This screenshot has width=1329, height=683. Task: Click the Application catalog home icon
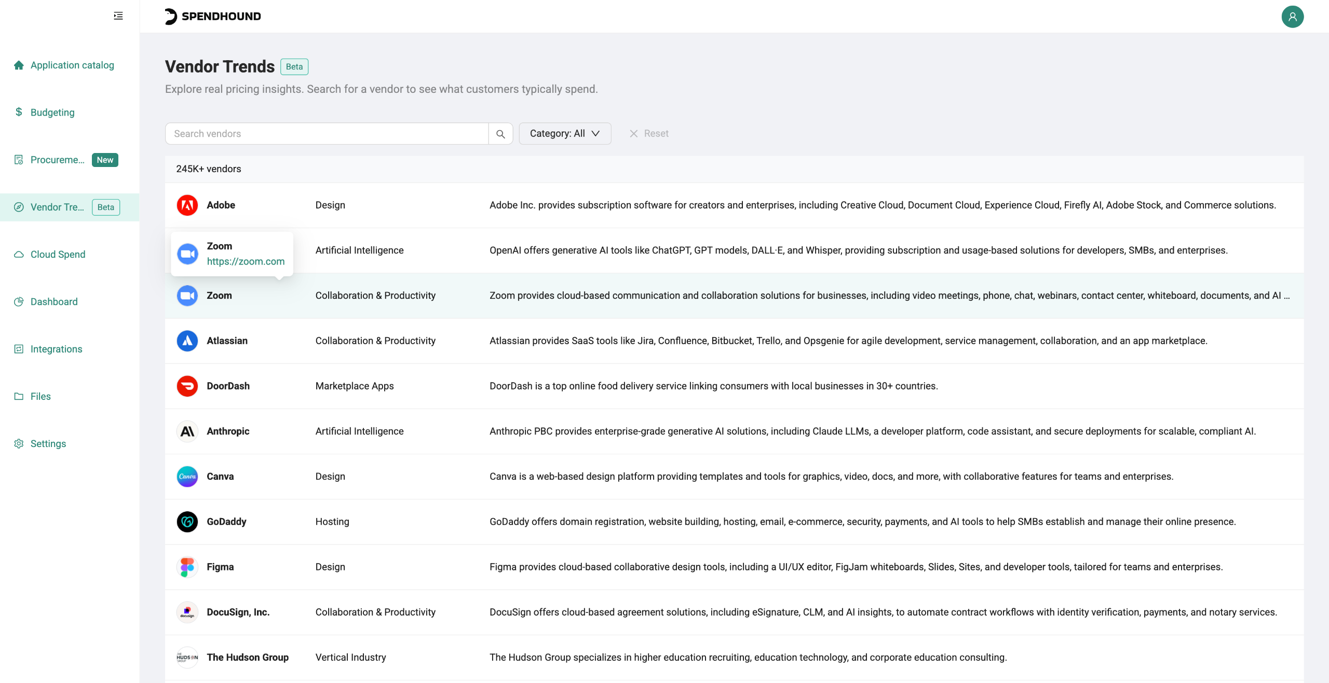pos(19,65)
